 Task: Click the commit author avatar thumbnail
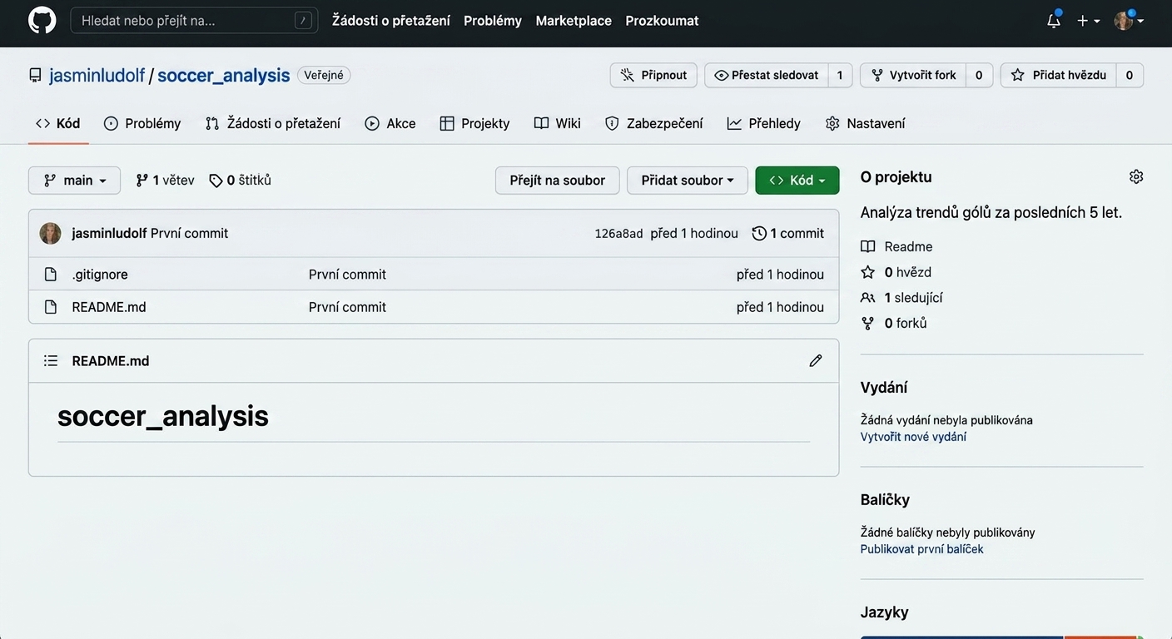tap(51, 234)
